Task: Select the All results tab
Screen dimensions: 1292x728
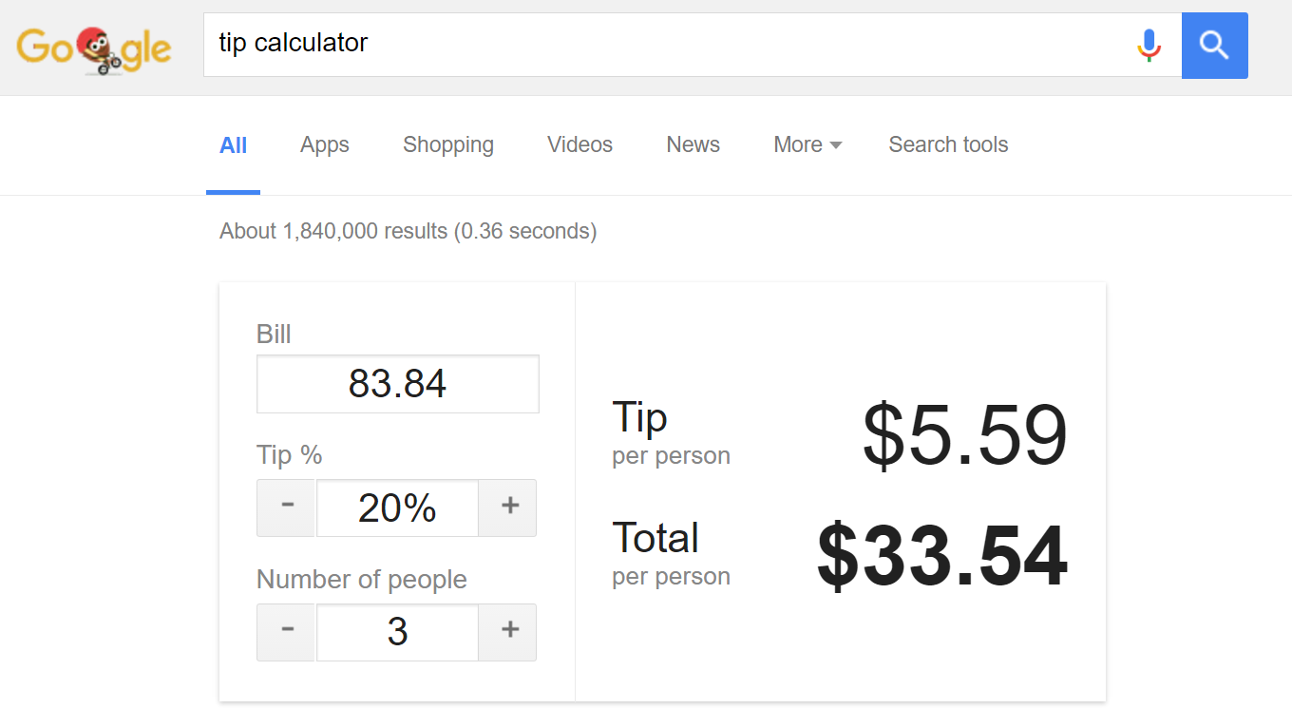Action: [x=233, y=145]
